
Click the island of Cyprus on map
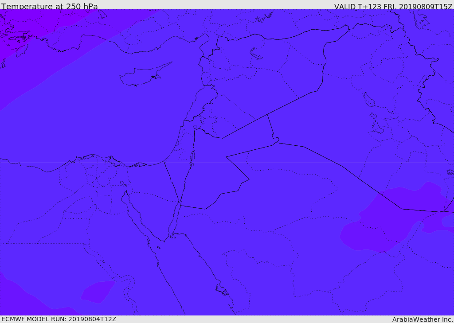pos(145,75)
